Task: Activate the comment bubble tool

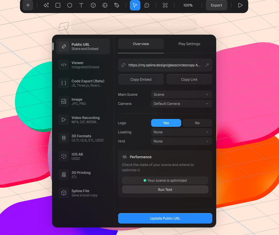Action: coord(147,5)
